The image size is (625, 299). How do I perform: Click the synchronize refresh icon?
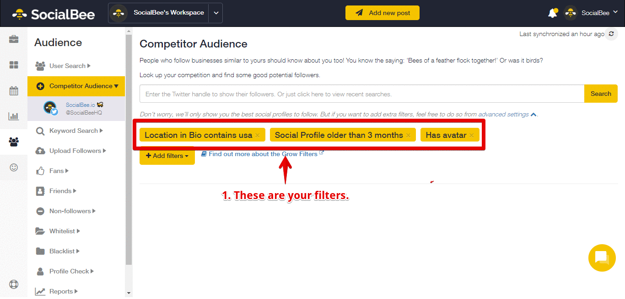coord(611,34)
